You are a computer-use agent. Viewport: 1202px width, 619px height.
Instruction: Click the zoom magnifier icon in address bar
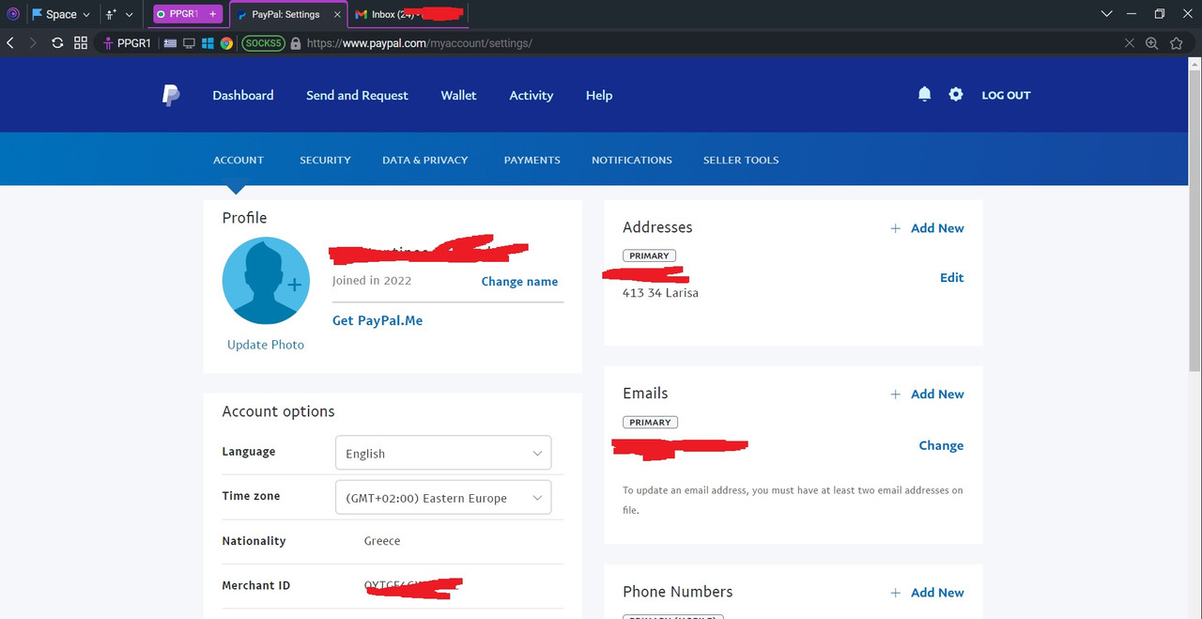[x=1152, y=43]
